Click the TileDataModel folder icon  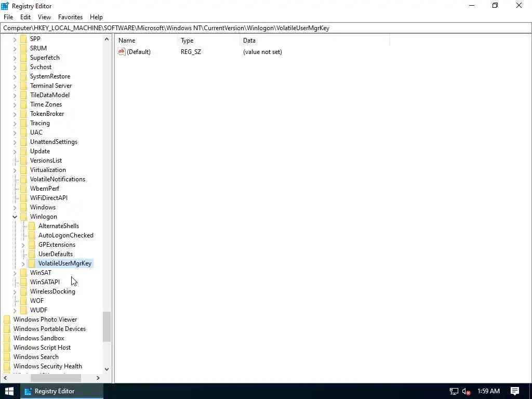[23, 95]
